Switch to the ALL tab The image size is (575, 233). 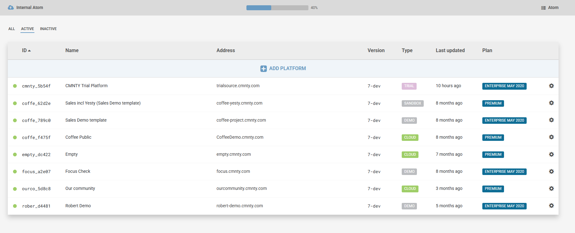tap(11, 29)
